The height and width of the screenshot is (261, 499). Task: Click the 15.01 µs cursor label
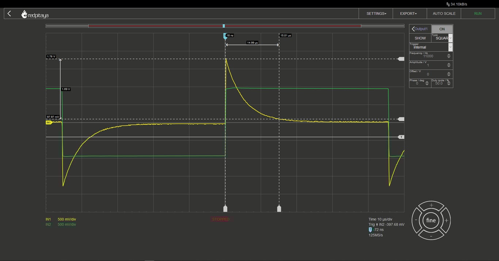tap(286, 35)
